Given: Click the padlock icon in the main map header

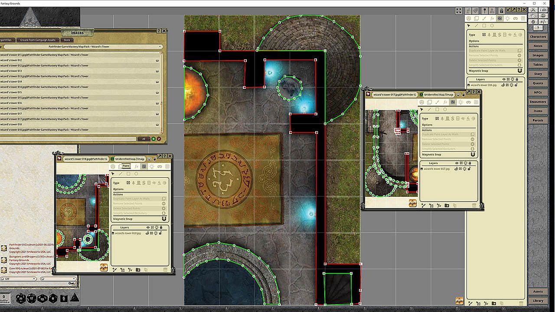Looking at the screenshot, I should pos(502,11).
